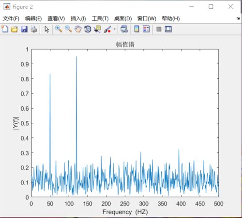This screenshot has width=242, height=218.
Task: Click the Link Plot icon
Action: 124,29
